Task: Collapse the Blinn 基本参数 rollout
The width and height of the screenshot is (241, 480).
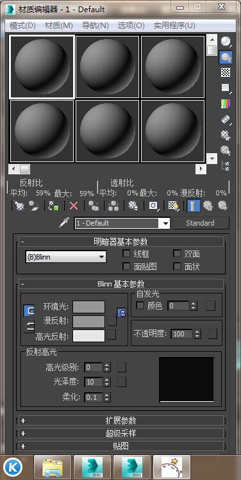Action: point(121,284)
